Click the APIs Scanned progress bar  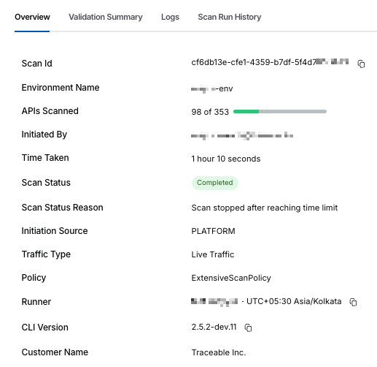click(x=280, y=112)
